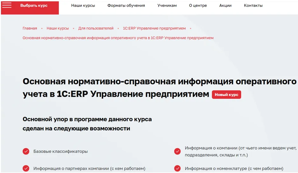Click the checkmark icon beside "Базовые классификаторы"
This screenshot has width=298, height=173.
coord(26,151)
